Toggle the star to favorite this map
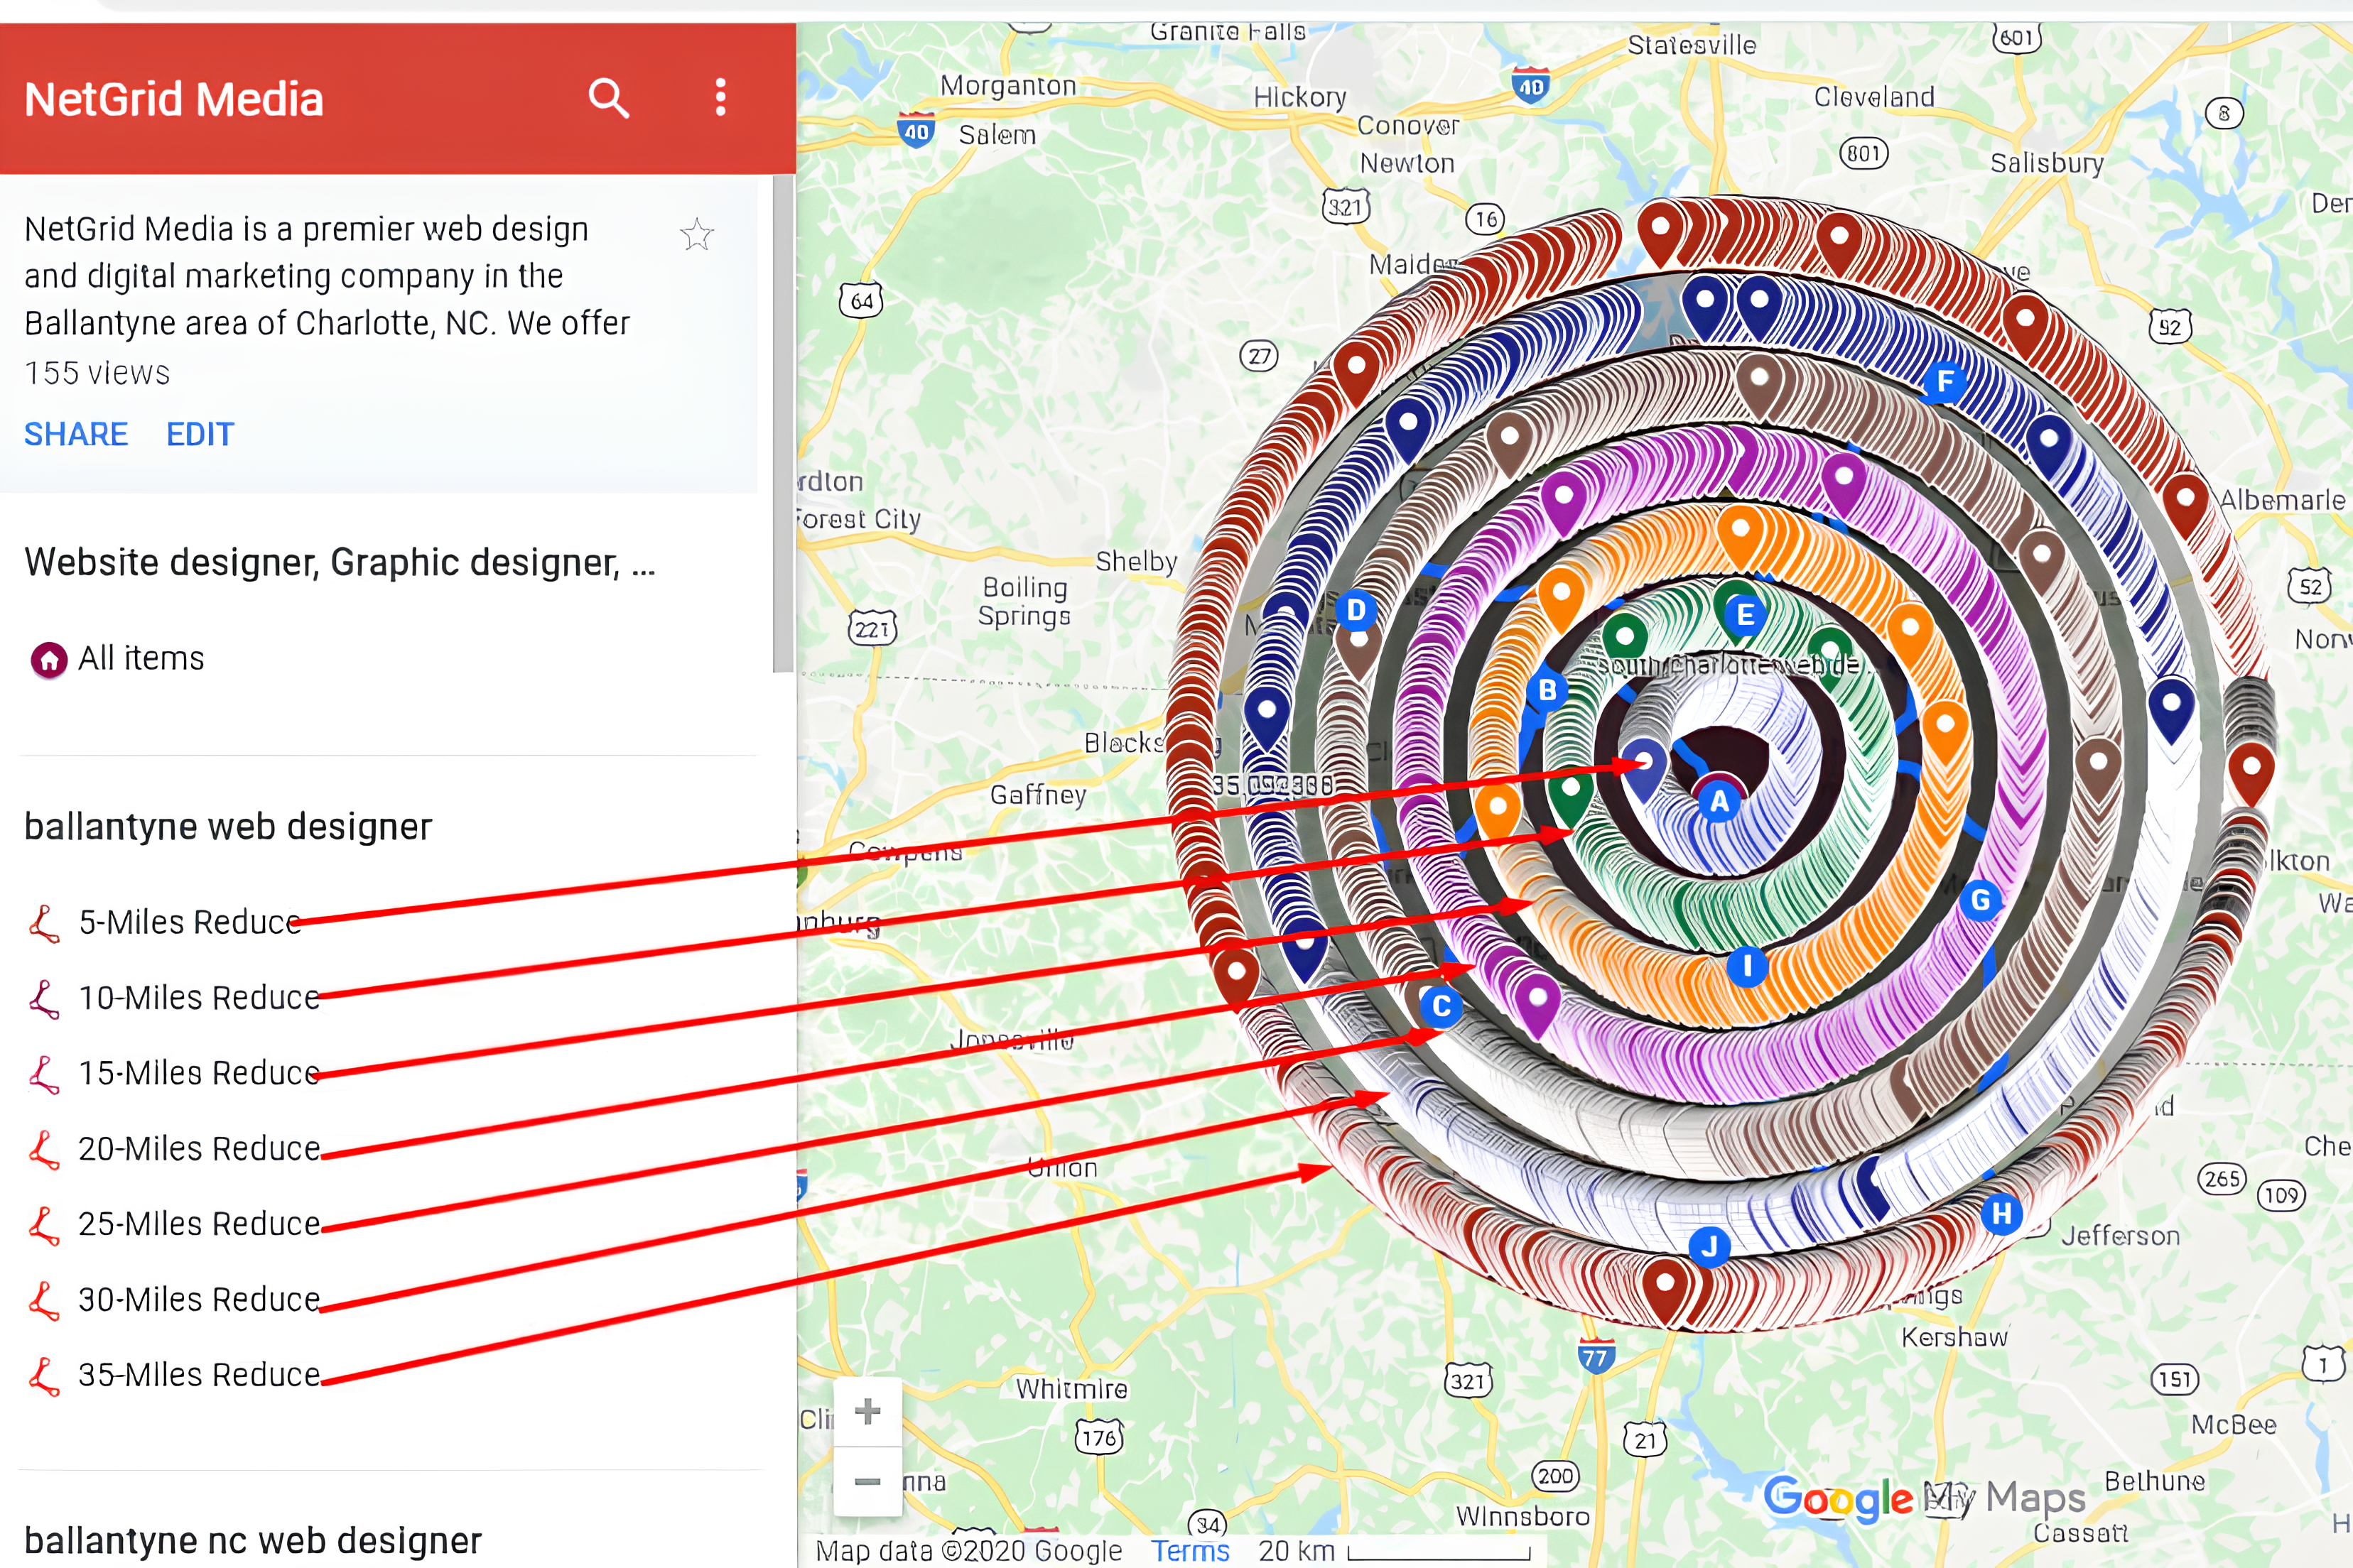This screenshot has height=1568, width=2353. coord(696,234)
